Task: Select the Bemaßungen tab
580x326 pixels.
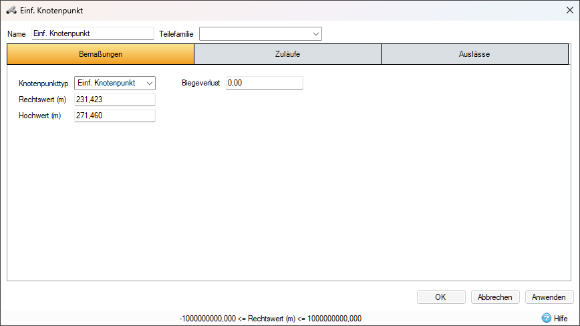Action: [101, 54]
